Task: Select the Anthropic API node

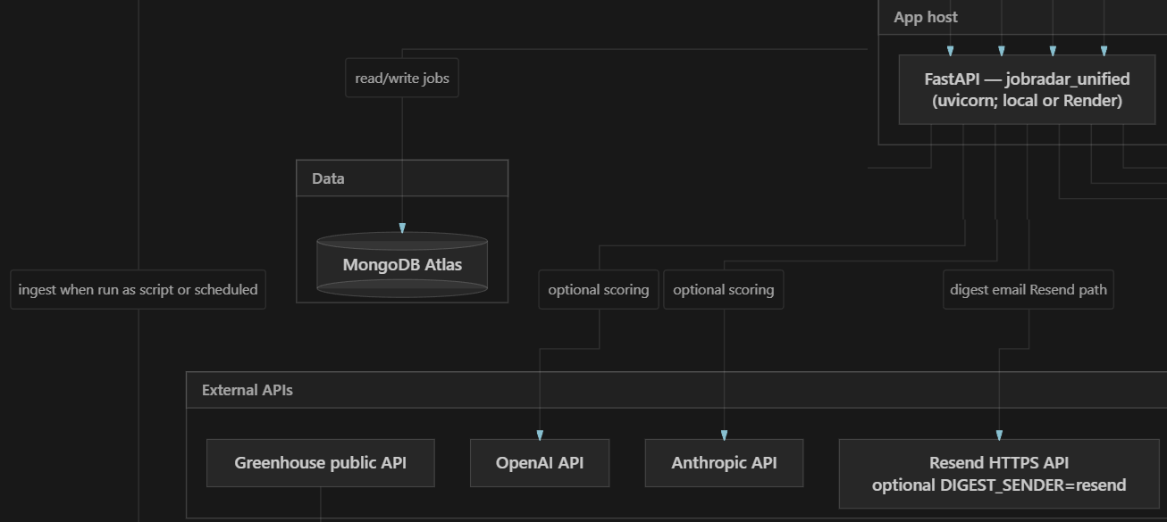Action: click(x=724, y=462)
